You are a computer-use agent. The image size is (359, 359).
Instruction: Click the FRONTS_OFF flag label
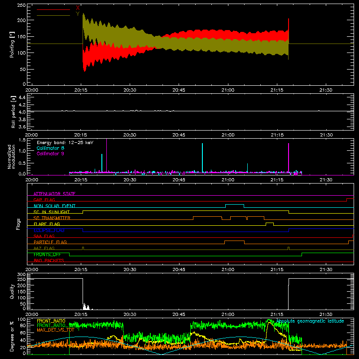point(47,254)
